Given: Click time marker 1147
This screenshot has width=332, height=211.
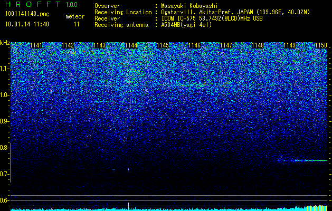Looking at the screenshot, I should point(226,45).
